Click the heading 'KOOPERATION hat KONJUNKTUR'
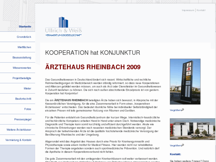Screen dimensions: 216x162 coord(93,53)
